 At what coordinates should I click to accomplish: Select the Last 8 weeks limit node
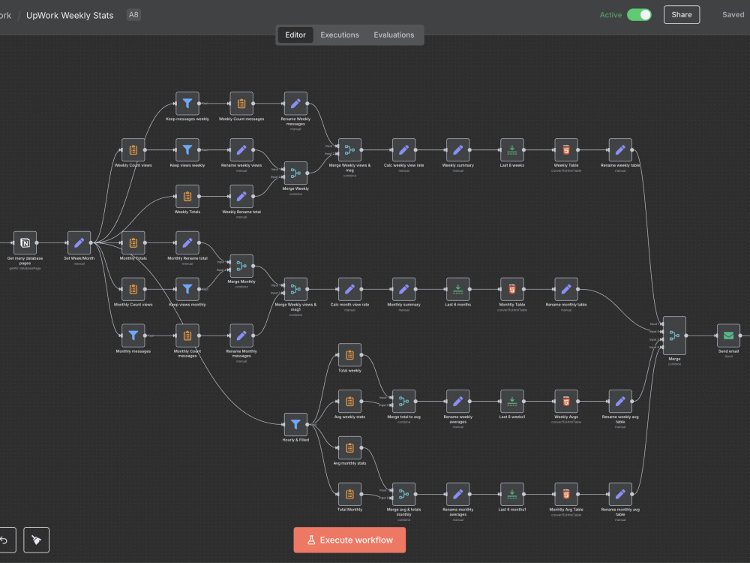click(x=511, y=150)
